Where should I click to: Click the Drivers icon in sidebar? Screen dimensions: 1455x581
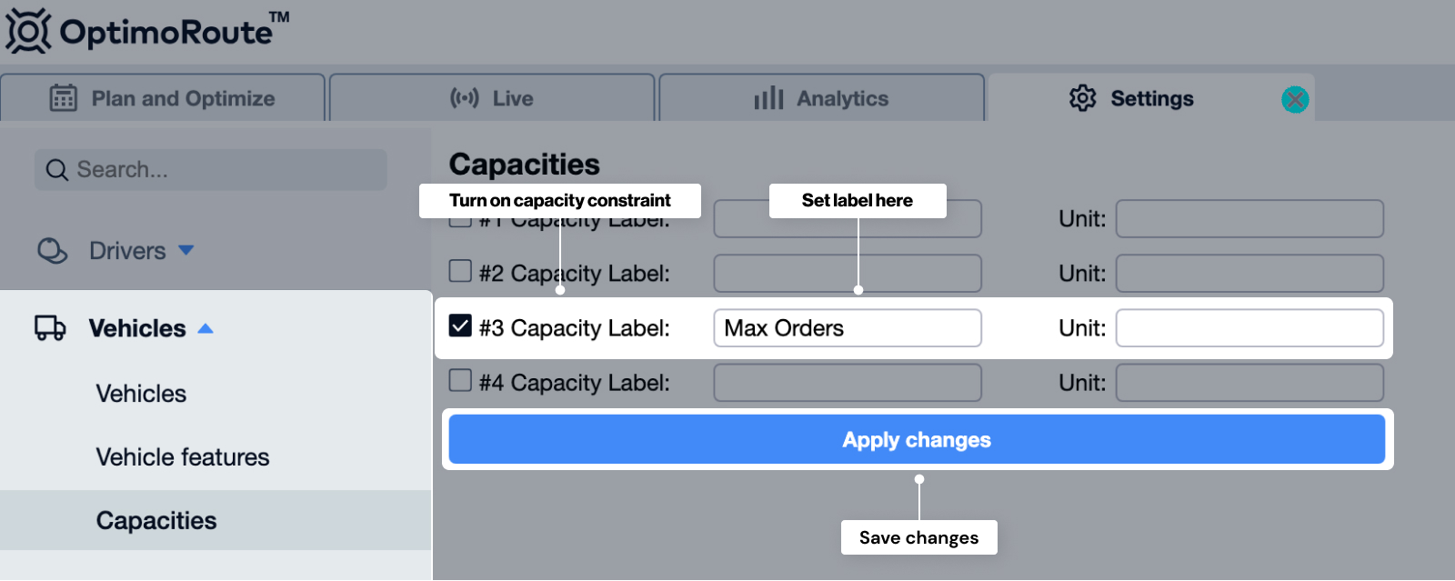52,251
